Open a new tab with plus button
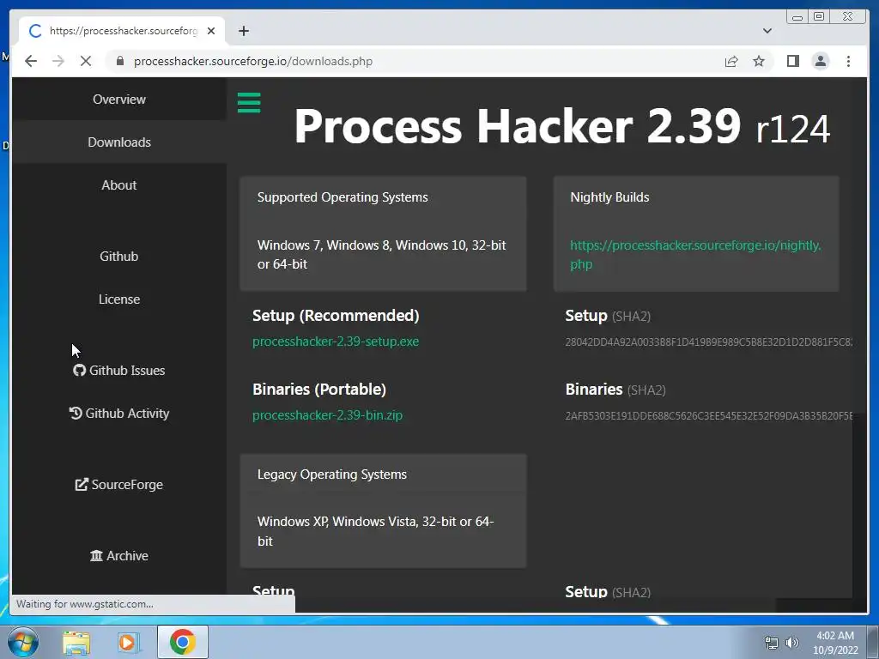 point(243,31)
